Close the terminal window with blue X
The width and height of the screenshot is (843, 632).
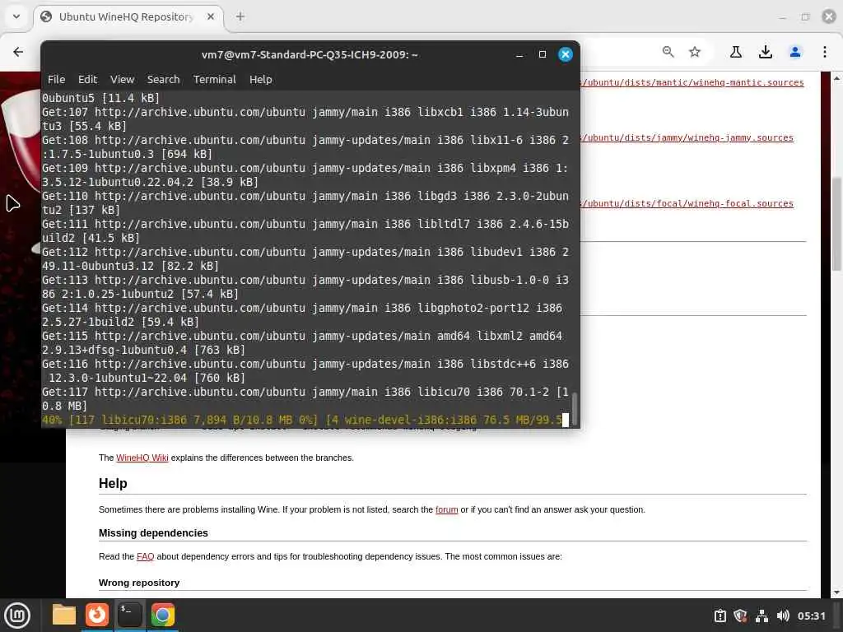click(x=566, y=54)
